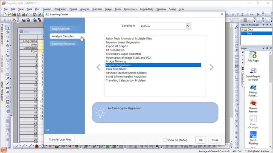Open the Analysis menu
Viewport: 273px width, 153px height.
[x=84, y=9]
